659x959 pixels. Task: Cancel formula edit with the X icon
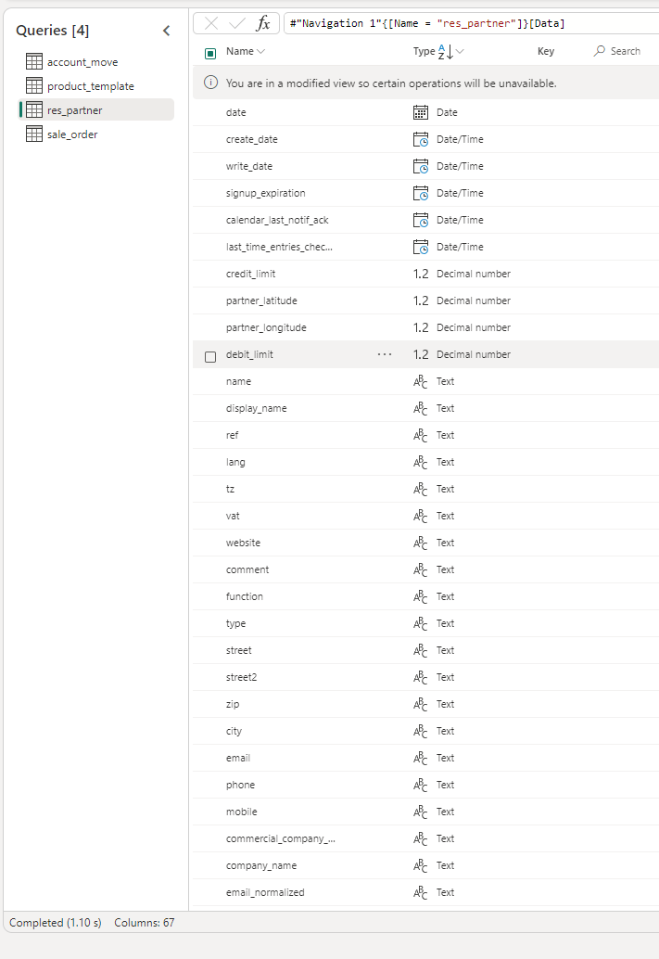(211, 23)
